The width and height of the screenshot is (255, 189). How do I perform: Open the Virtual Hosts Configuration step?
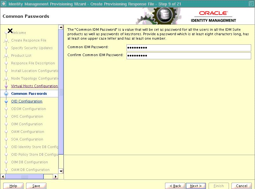34,86
